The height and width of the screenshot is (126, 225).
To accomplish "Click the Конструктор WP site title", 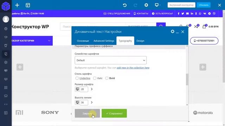I will click(30, 27).
